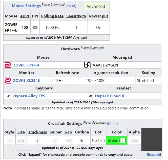Image resolution: width=168 pixels, height=160 pixels.
Task: Click the Refresh rate column header
Action: 68,73
